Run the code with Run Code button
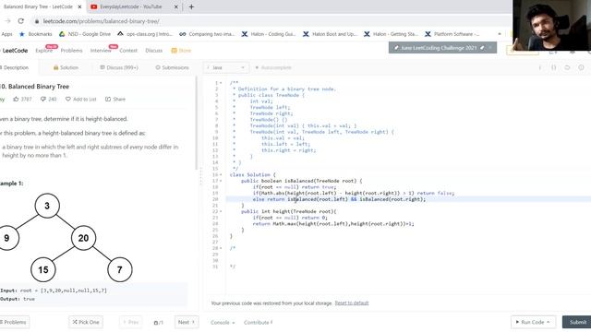Screen dimensions: 591x332 point(533,322)
